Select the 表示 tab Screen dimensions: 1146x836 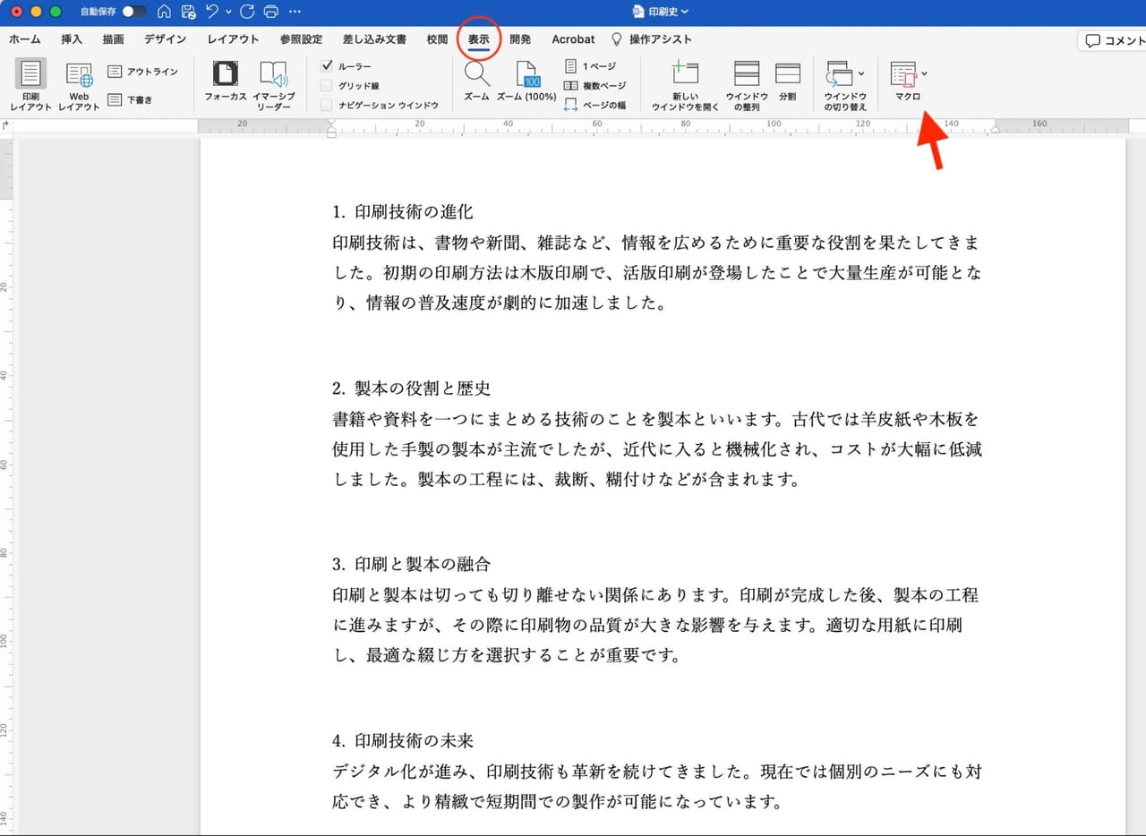coord(478,39)
